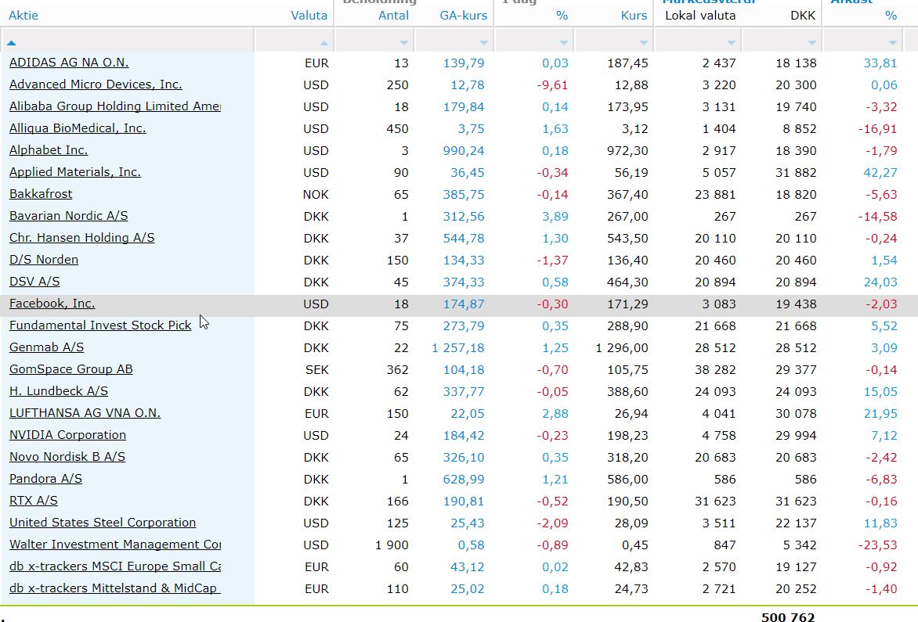918x622 pixels.
Task: Click the Lokal valuta sort arrow icon
Action: point(732,43)
